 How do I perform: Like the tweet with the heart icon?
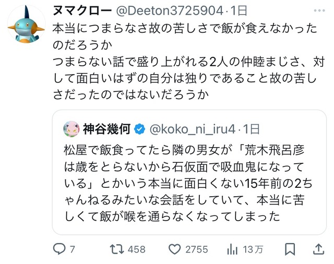point(174,249)
